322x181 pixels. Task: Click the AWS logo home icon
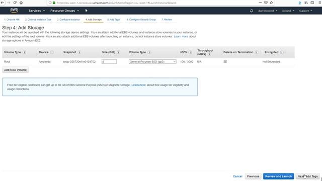pyautogui.click(x=14, y=11)
